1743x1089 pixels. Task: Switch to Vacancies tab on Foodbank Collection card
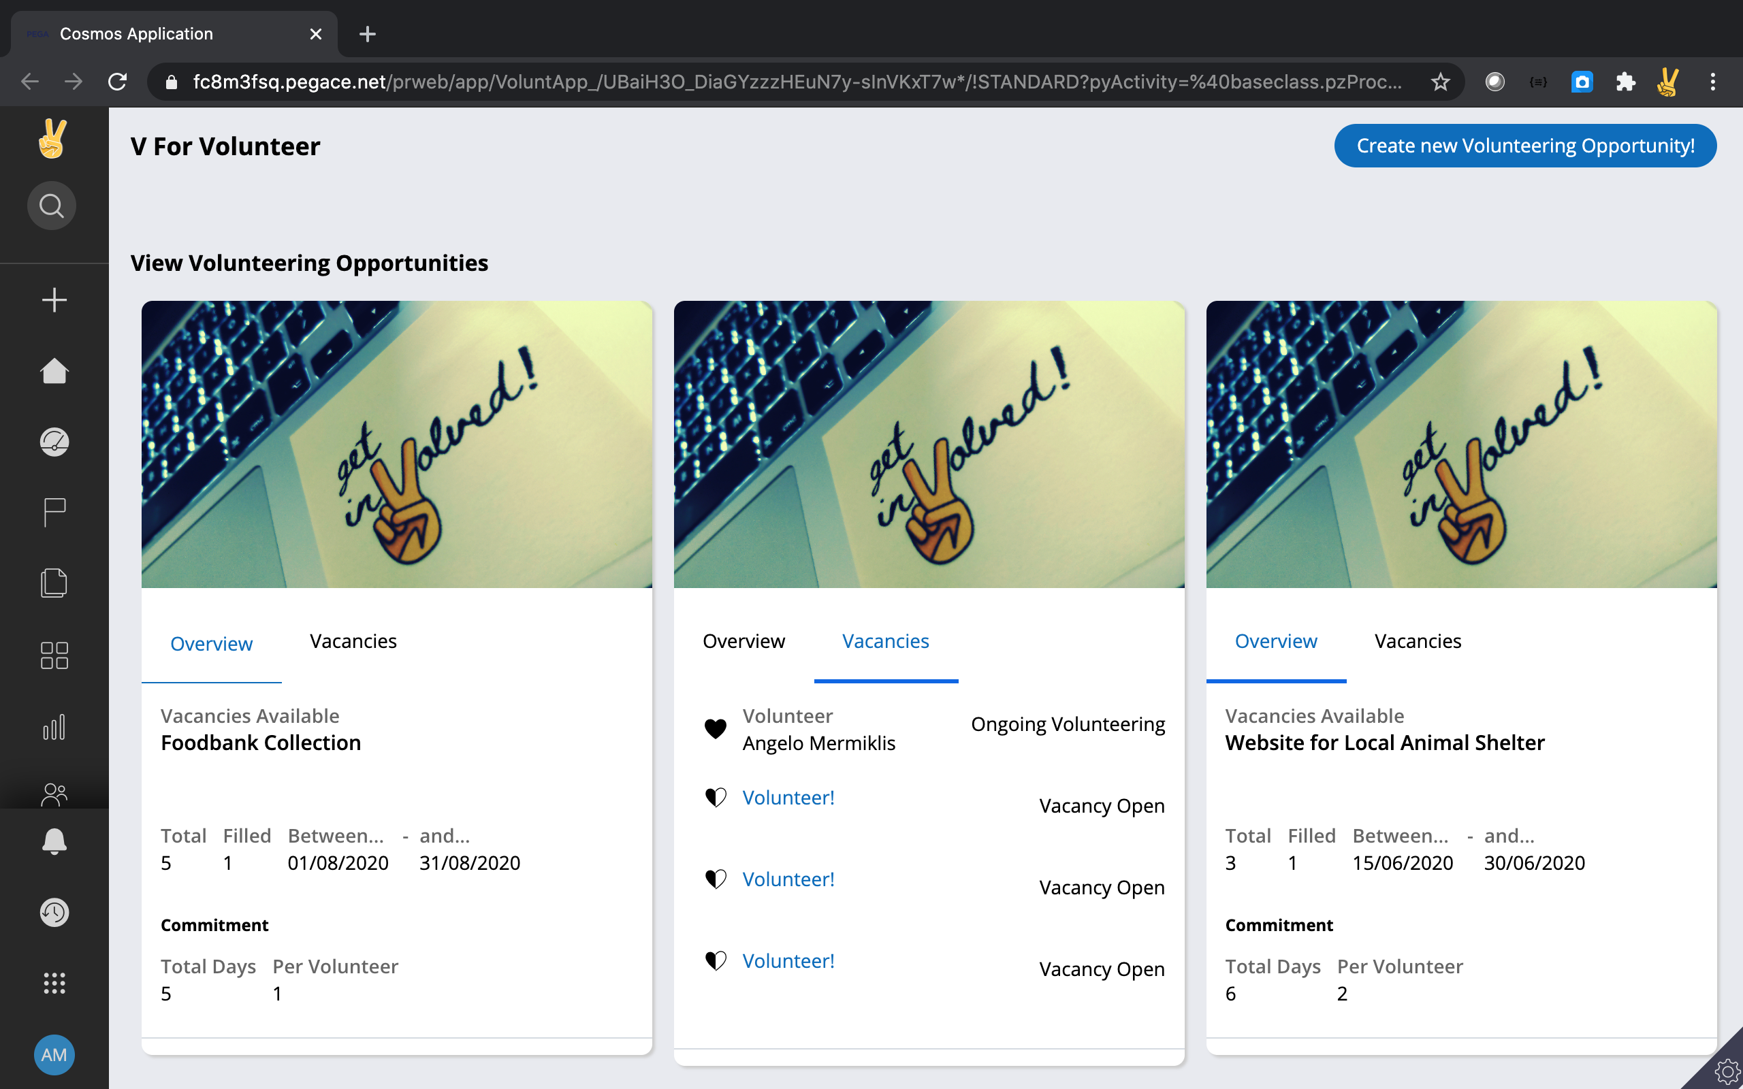tap(353, 641)
